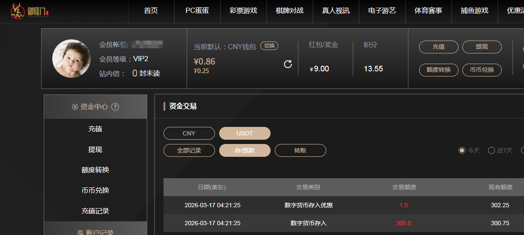Viewport: 524px width, 235px height.
Task: Collapse the 资金中心 sidebar section
Action: point(90,107)
